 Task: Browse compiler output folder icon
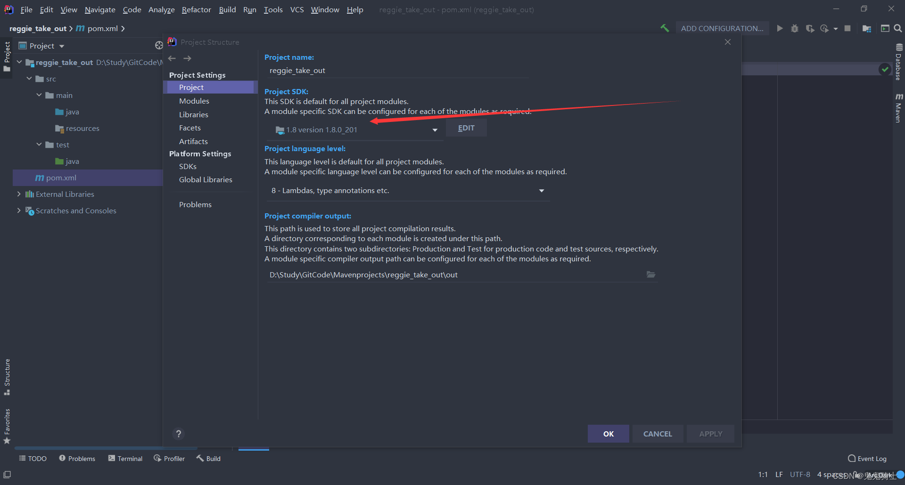pyautogui.click(x=651, y=275)
